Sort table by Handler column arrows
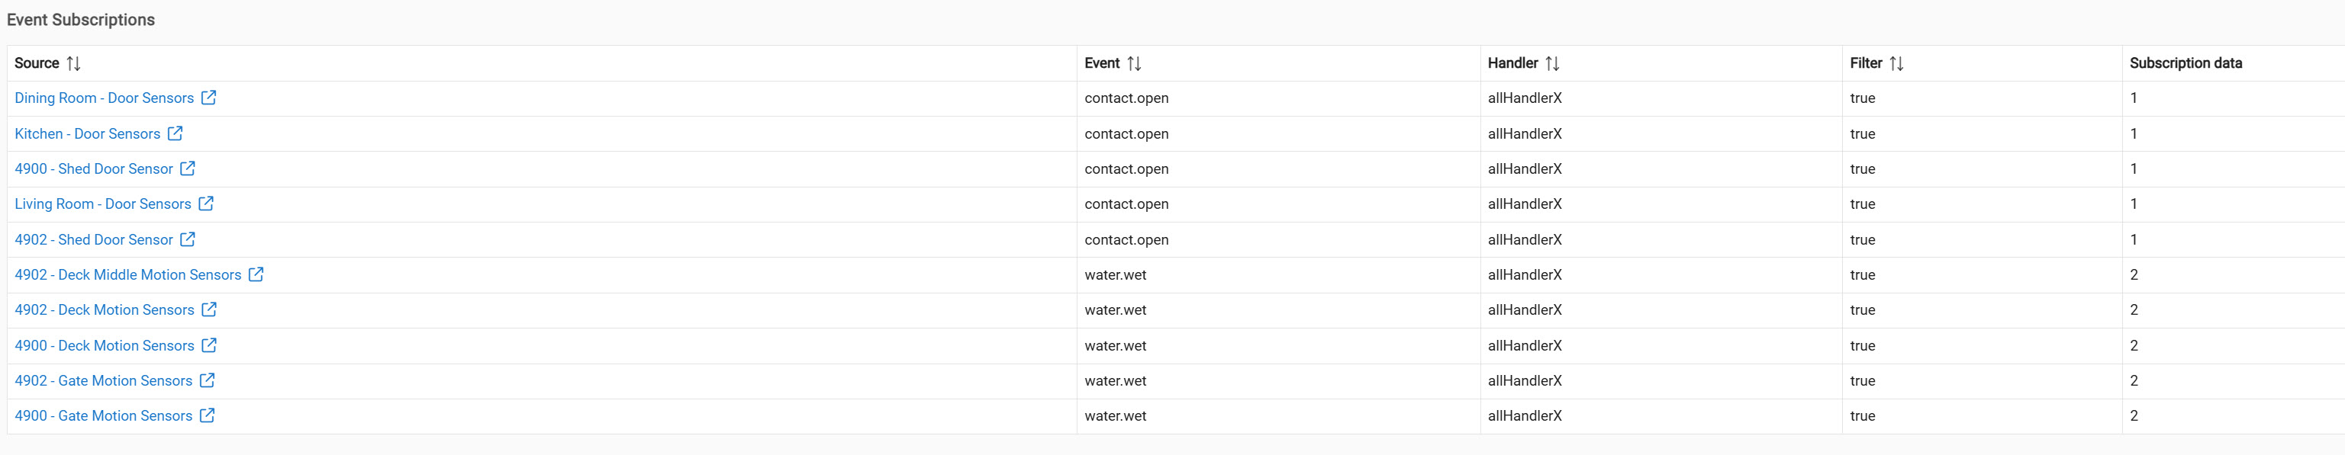Viewport: 2345px width, 455px height. pos(1553,62)
